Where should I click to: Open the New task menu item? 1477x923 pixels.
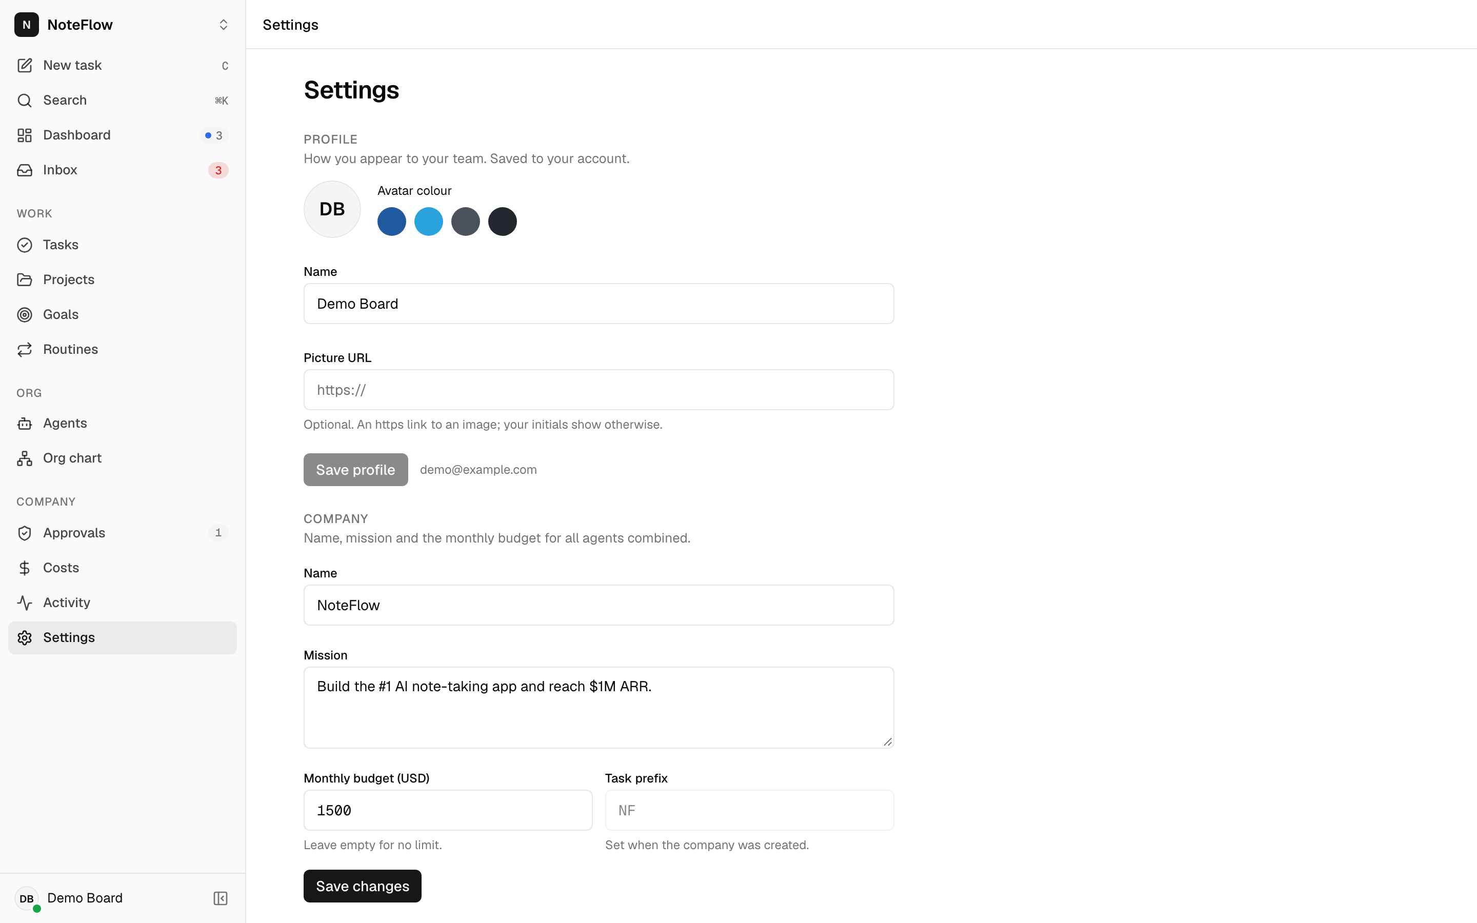click(122, 65)
